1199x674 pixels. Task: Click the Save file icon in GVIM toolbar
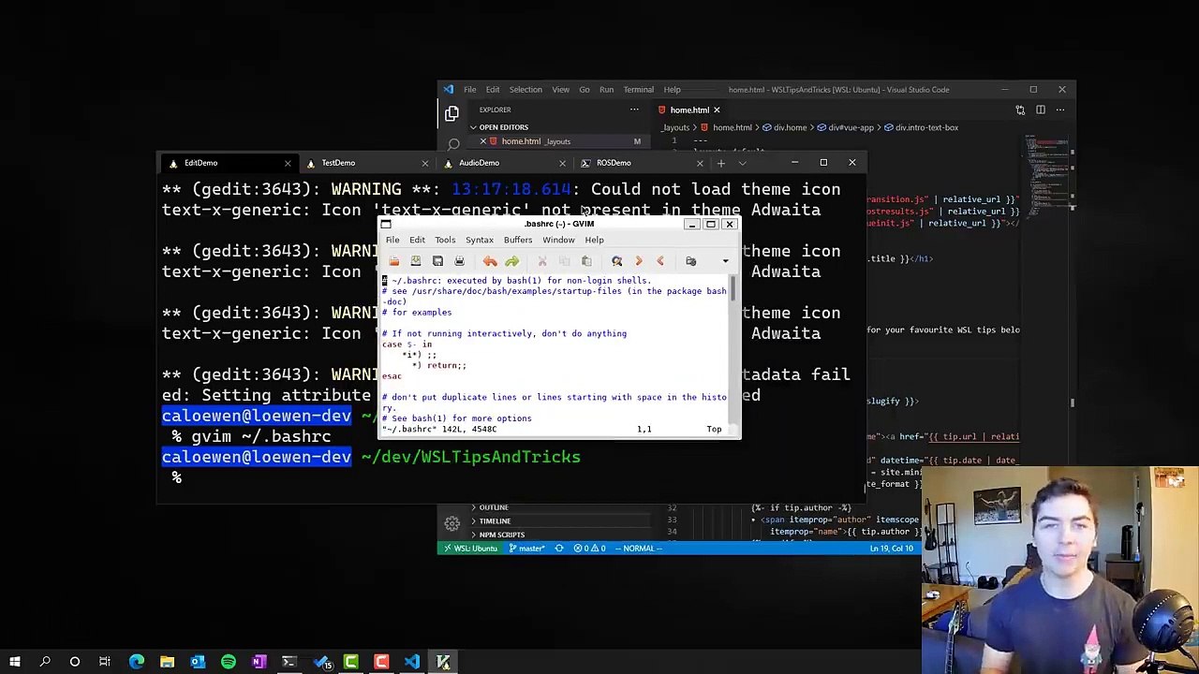(x=416, y=261)
